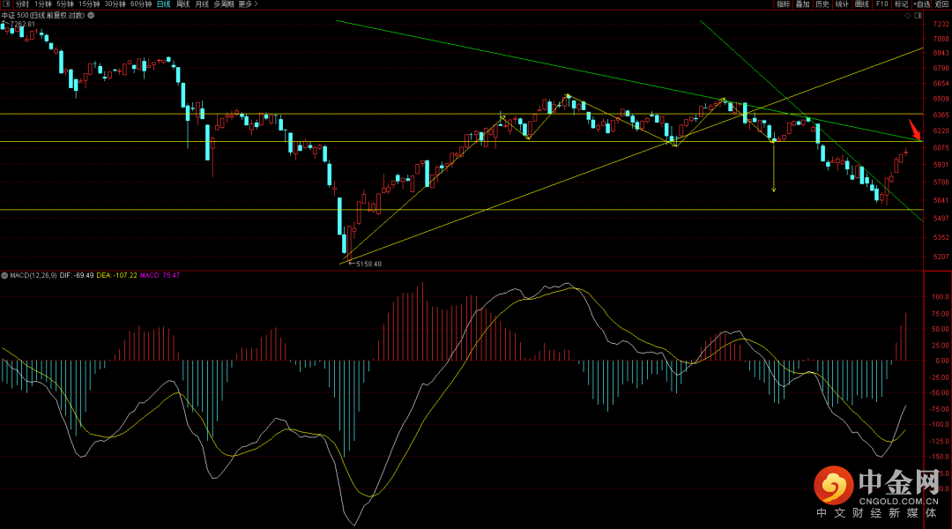Select the 60分钟 period tab
This screenshot has width=952, height=529.
141,4
